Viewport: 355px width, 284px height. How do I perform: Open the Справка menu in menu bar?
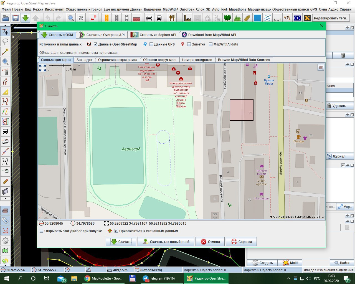[x=346, y=9]
